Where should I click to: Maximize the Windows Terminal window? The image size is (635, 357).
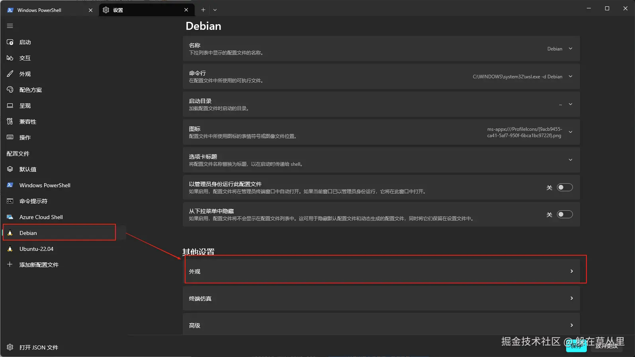[607, 8]
